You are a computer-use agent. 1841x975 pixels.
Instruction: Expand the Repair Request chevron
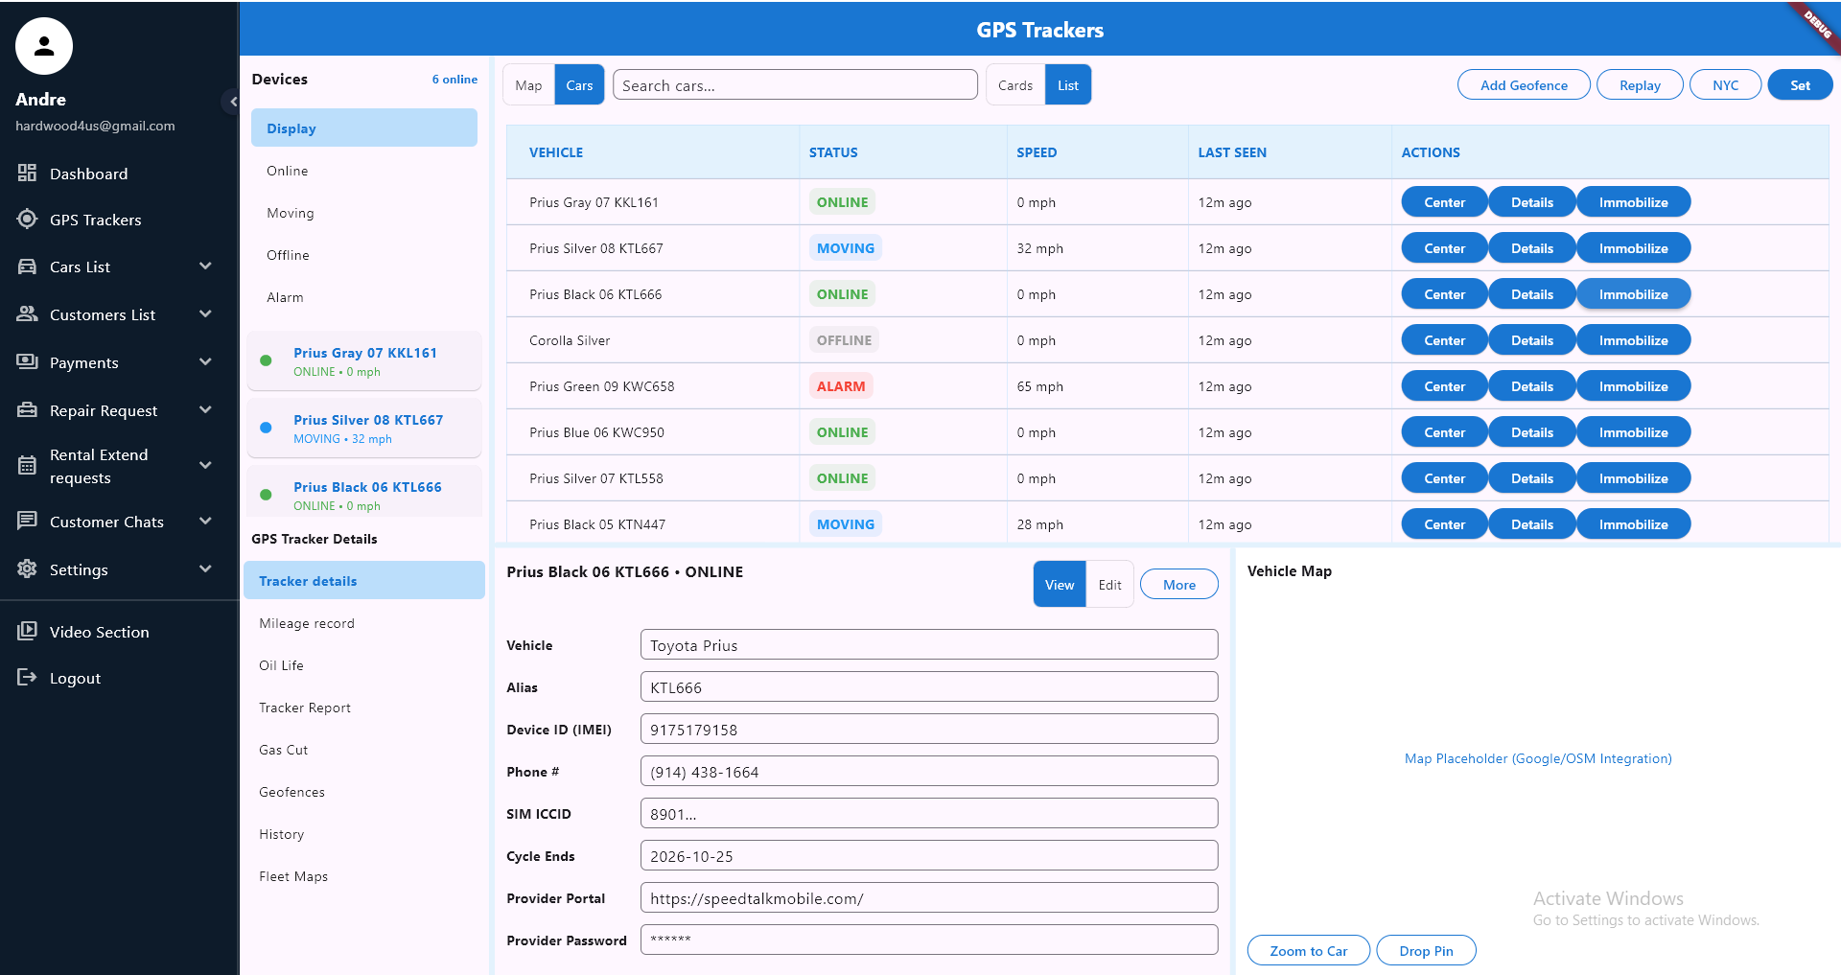click(205, 410)
